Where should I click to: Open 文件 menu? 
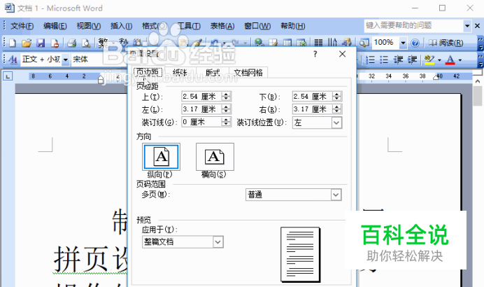click(x=22, y=26)
